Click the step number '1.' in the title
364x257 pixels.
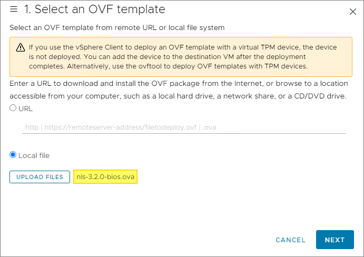pos(29,9)
